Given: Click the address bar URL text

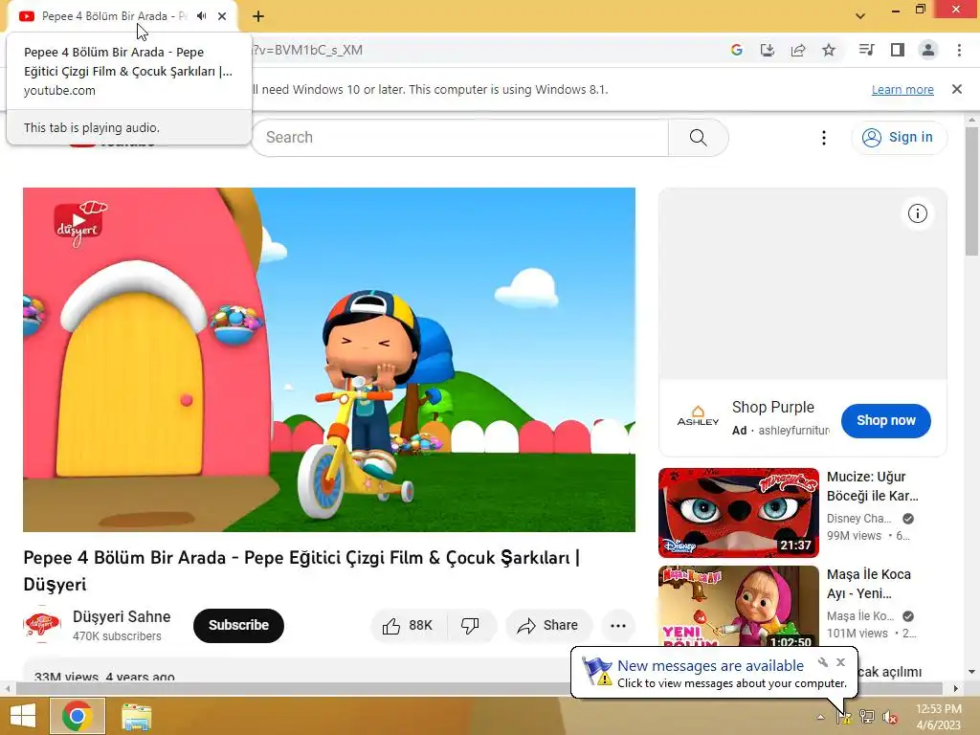Looking at the screenshot, I should click(307, 50).
